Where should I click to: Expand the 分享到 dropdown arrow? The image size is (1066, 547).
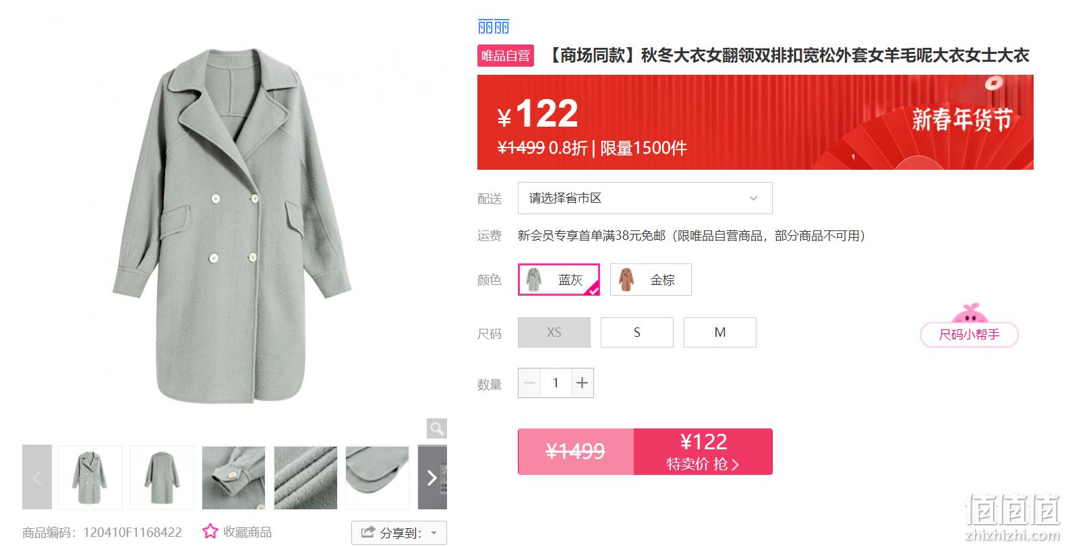click(x=434, y=533)
